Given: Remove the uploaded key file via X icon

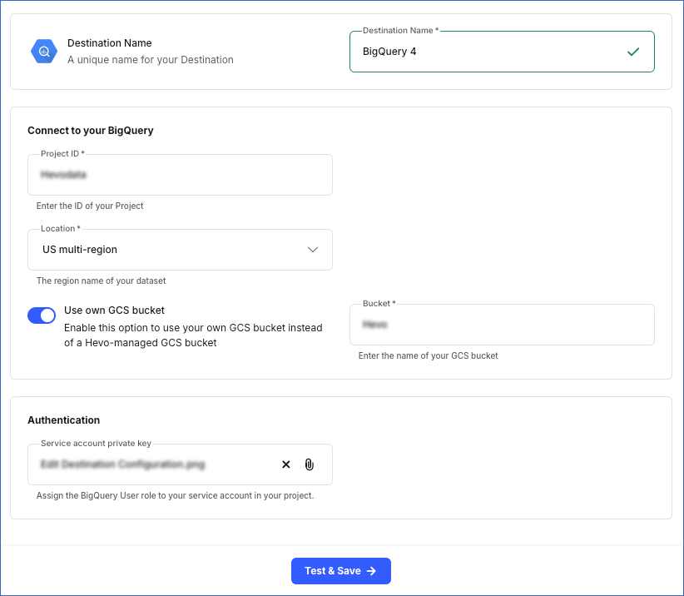Looking at the screenshot, I should pos(285,464).
